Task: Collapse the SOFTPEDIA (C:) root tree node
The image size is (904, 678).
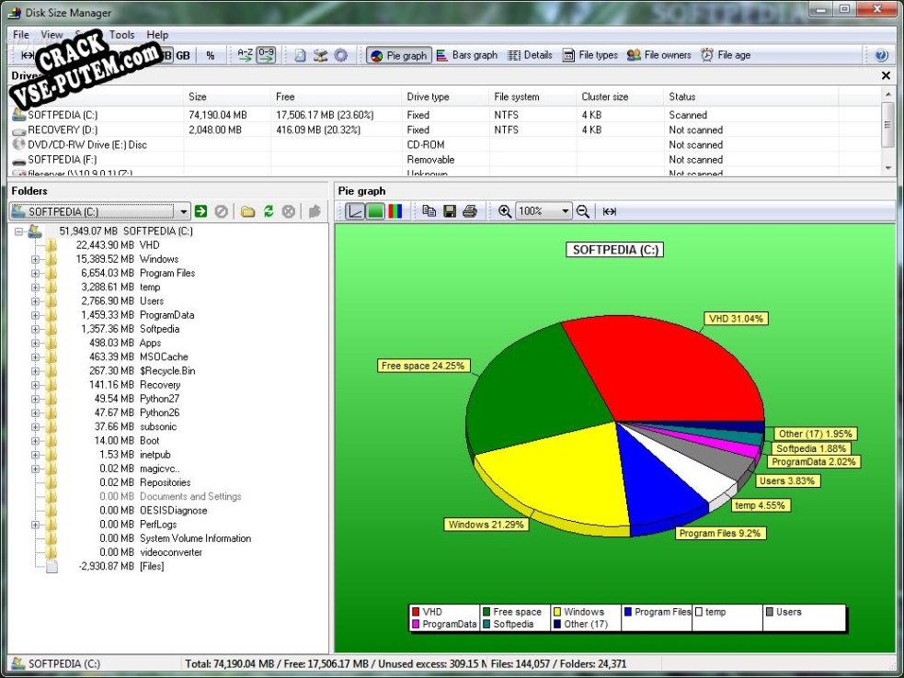Action: coord(18,232)
